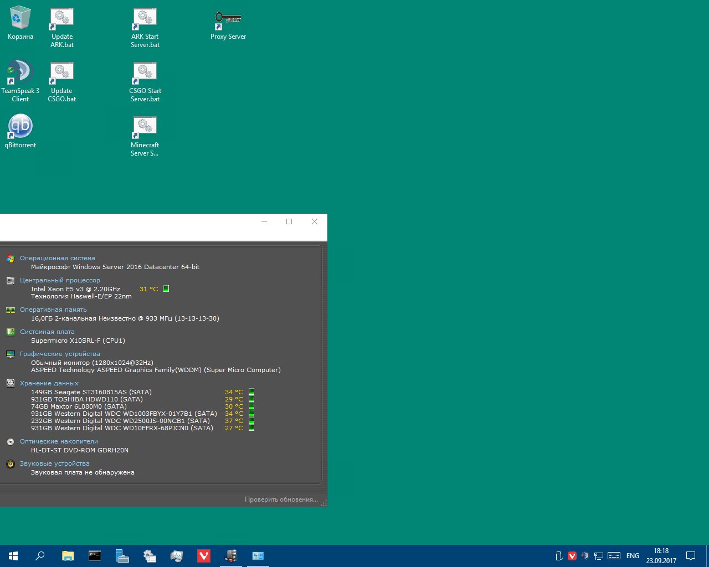Open Оперативная память section link

(x=53, y=310)
